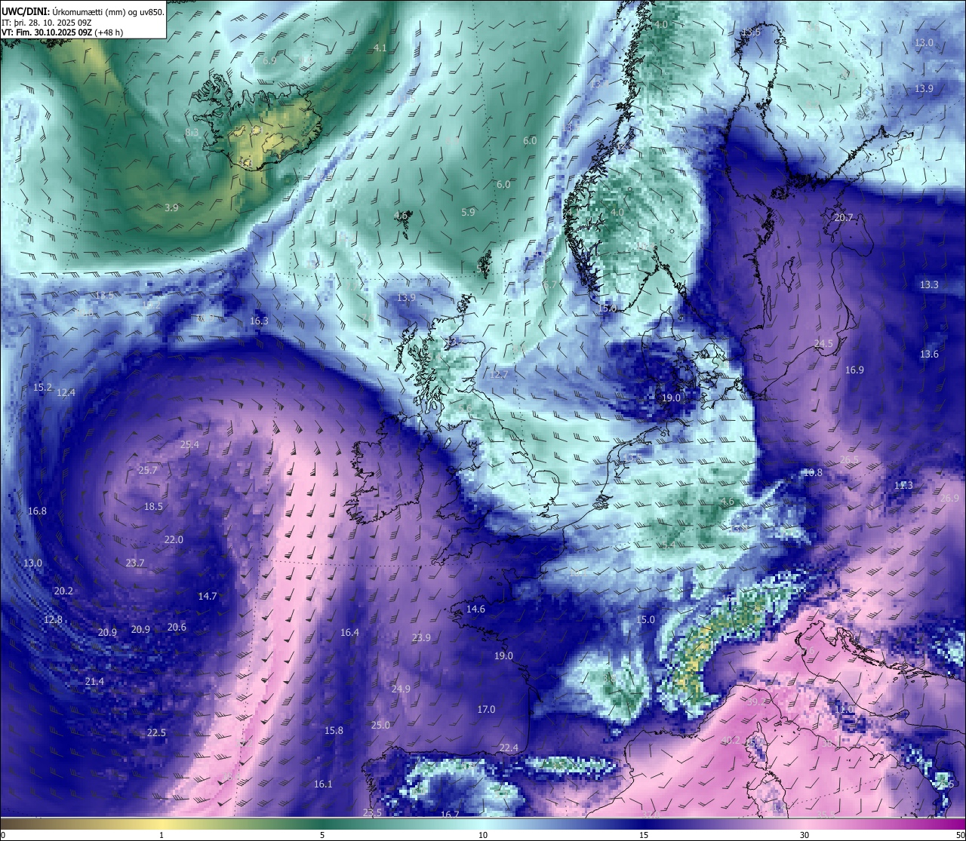Select the 3.9 value south of Iceland
The width and height of the screenshot is (966, 841).
pyautogui.click(x=171, y=207)
